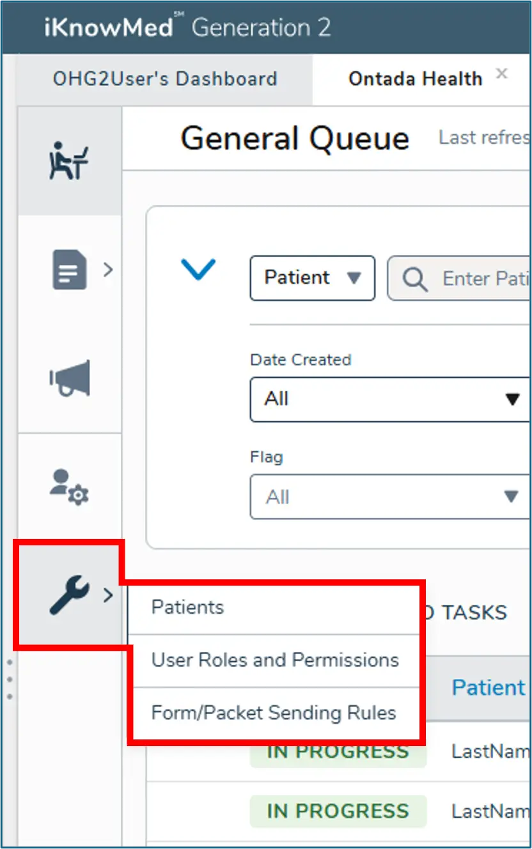
Task: Select the Ontada Health tab
Action: 415,79
